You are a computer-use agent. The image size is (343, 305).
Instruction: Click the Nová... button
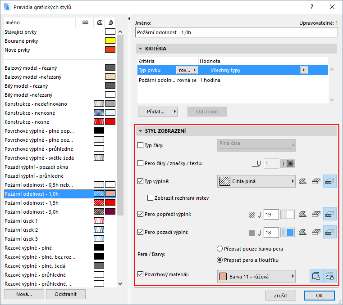[24, 294]
